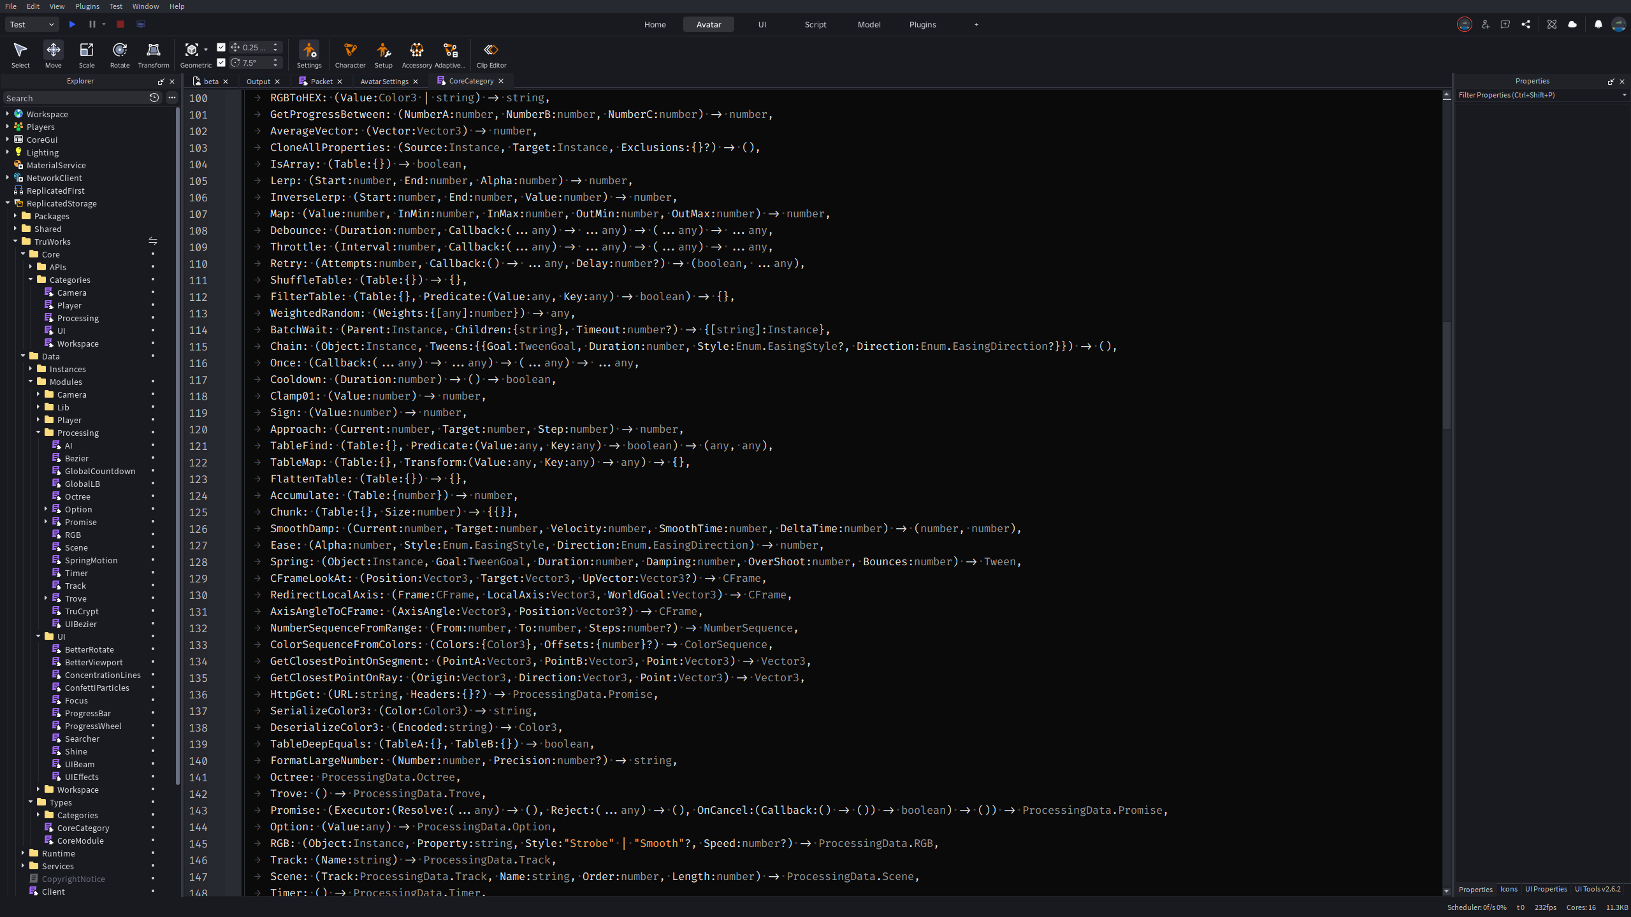Screen dimensions: 1631x917
Task: Collapse the ReplicatedStorage node
Action: point(8,203)
